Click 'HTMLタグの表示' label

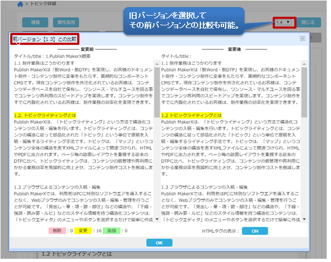click(219, 231)
